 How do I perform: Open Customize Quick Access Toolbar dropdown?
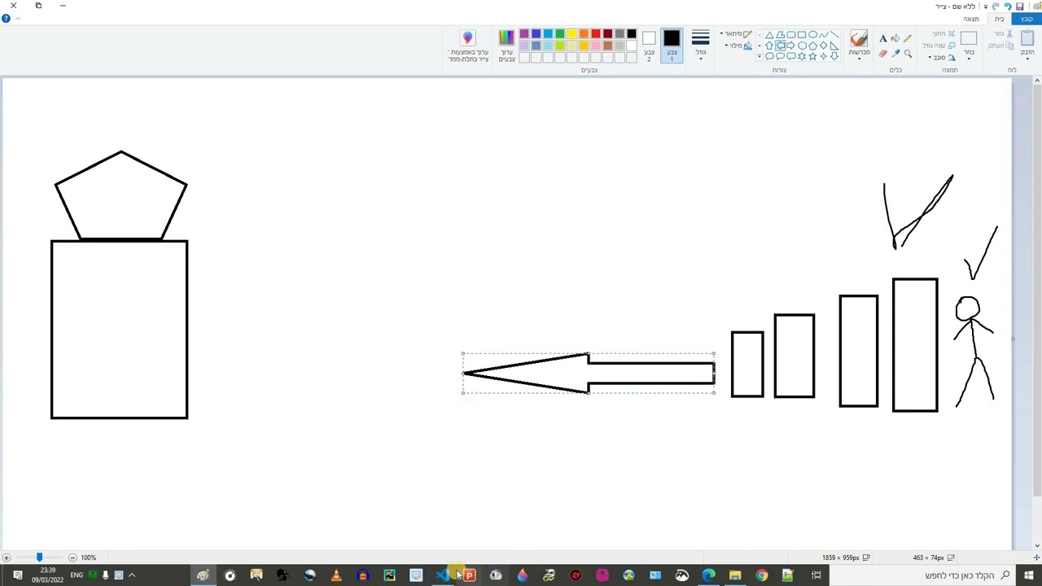click(x=986, y=7)
